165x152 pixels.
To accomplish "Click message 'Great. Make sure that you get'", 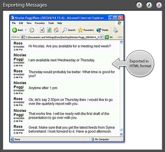I will pyautogui.click(x=72, y=129).
